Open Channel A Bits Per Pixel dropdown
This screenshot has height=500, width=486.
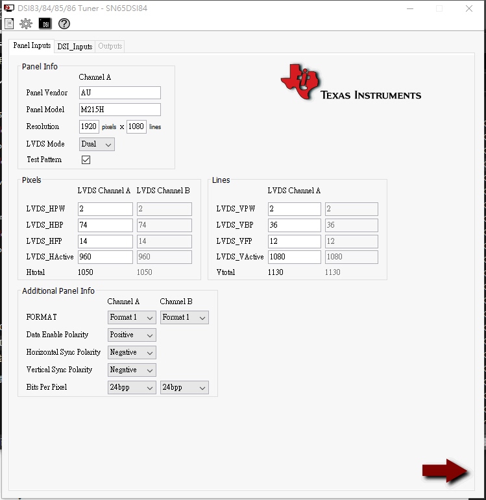132,387
